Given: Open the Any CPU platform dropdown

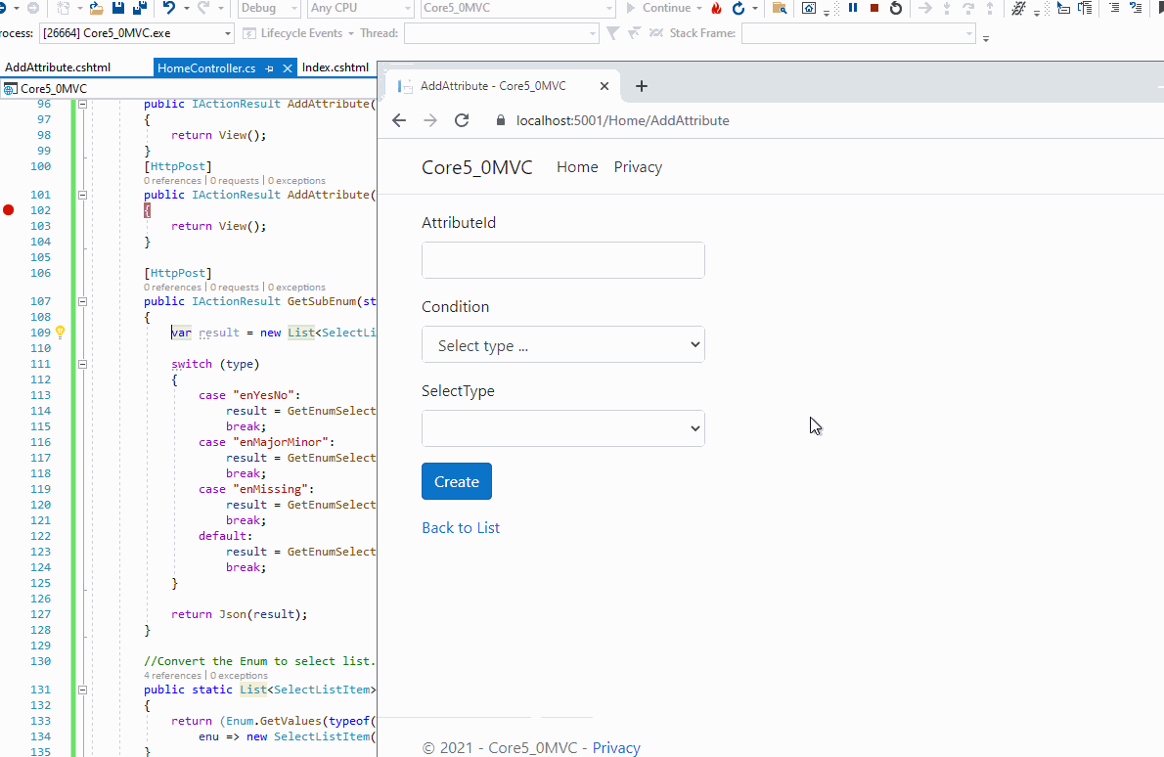Looking at the screenshot, I should click(360, 8).
